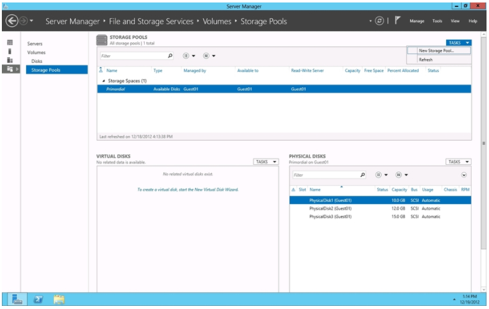
Task: Sort storage pools by Managed by column
Action: click(194, 70)
